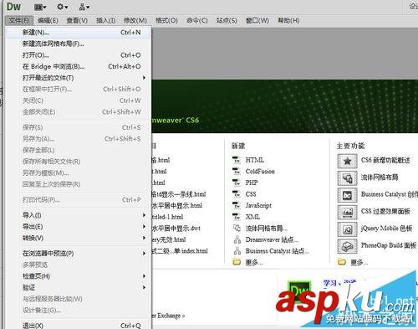Open the gear extension dropdown
This screenshot has height=329, width=418.
click(63, 7)
